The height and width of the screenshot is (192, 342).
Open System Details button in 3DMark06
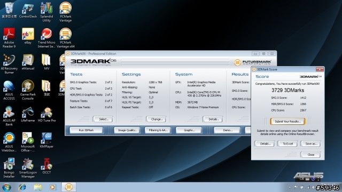click(213, 119)
